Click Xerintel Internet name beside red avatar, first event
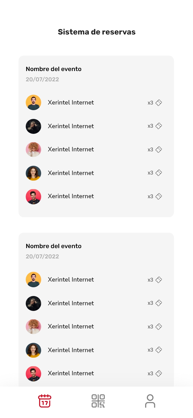 pos(71,196)
